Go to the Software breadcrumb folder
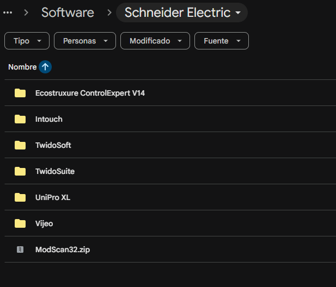Screen dimensions: 336x287 (68, 13)
